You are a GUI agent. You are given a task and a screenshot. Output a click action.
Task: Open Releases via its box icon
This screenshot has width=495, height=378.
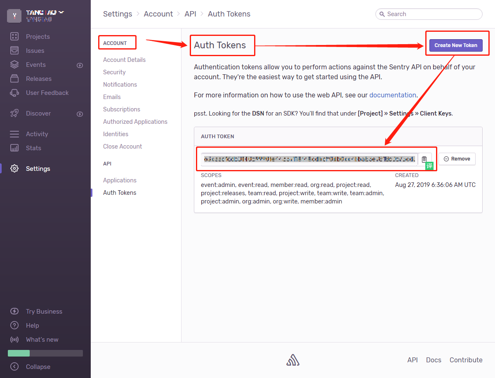click(x=14, y=79)
